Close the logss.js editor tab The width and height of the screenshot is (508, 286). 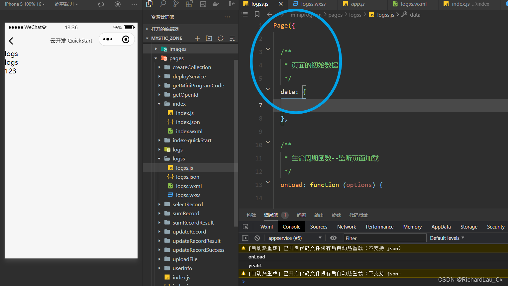click(x=281, y=4)
